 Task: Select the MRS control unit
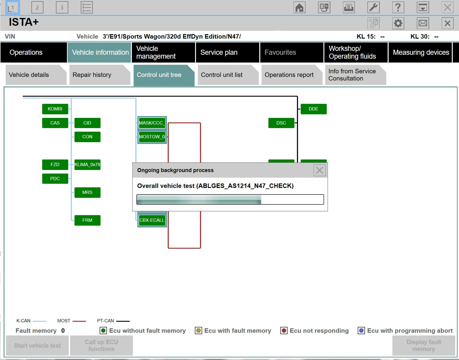coord(87,192)
